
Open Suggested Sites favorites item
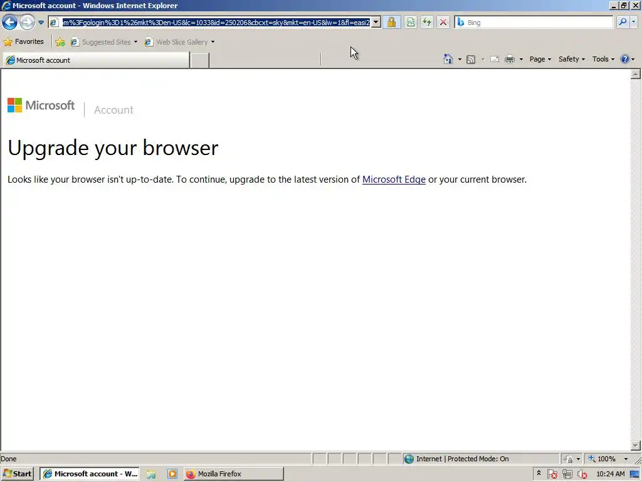[103, 42]
